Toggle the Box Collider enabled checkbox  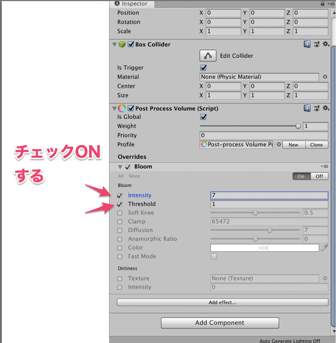tap(131, 44)
